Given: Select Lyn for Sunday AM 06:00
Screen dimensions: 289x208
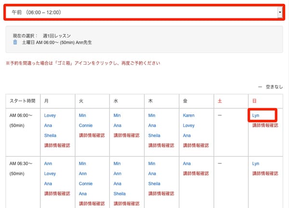Looking at the screenshot, I should [255, 116].
